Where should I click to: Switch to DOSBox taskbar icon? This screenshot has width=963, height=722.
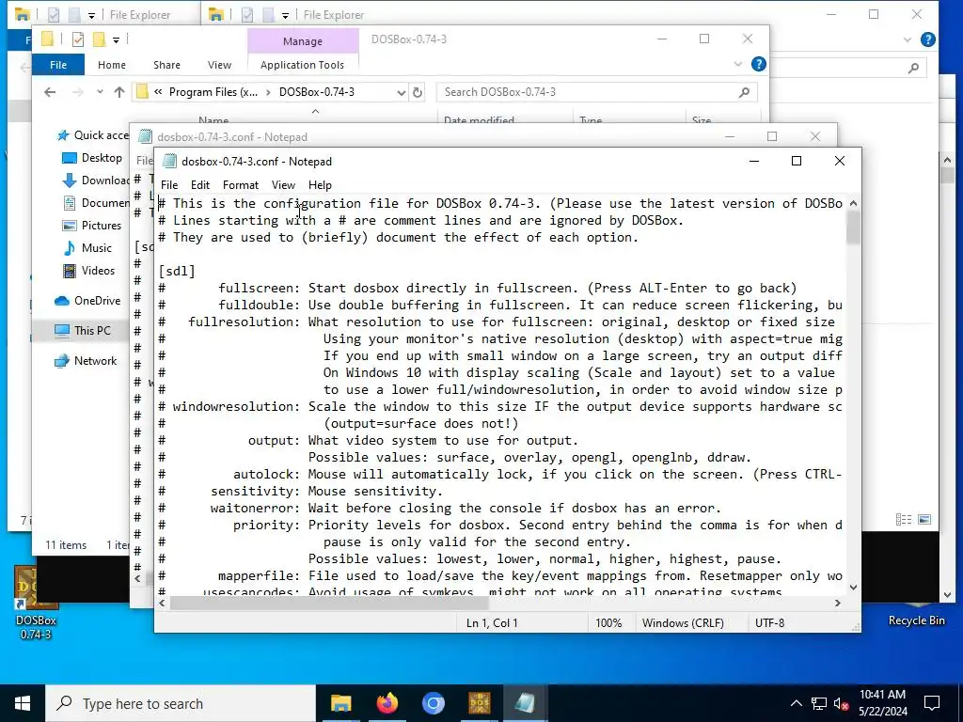(x=479, y=703)
